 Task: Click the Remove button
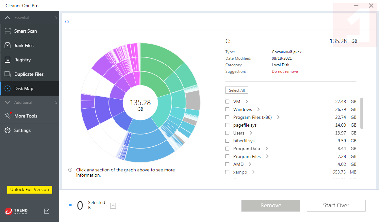pos(271,205)
